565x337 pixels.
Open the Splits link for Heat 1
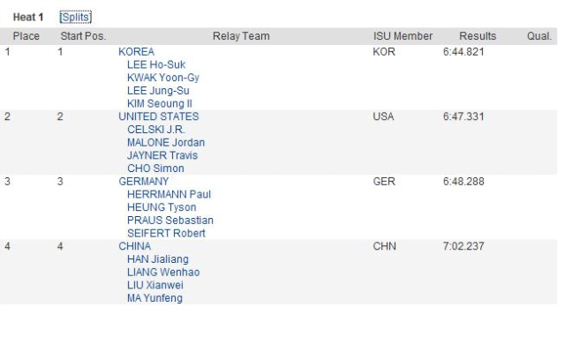point(75,18)
